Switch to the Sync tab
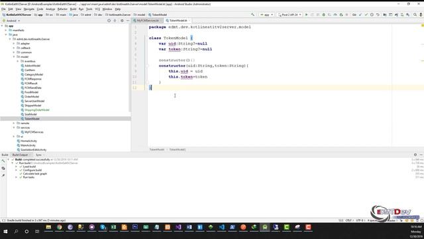The image size is (424, 239). click(x=38, y=155)
